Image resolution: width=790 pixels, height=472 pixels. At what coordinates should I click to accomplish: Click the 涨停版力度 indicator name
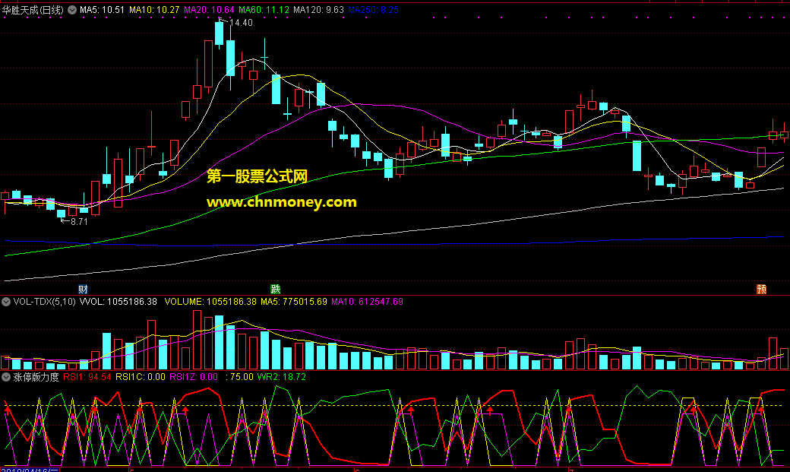click(x=36, y=377)
